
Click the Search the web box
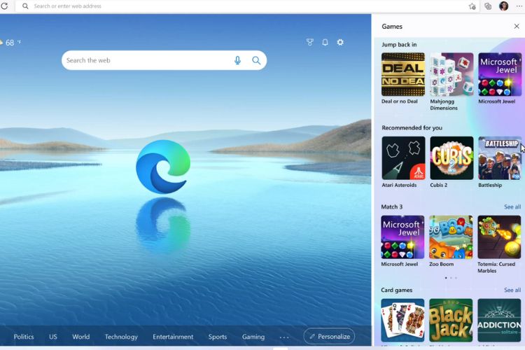point(164,60)
